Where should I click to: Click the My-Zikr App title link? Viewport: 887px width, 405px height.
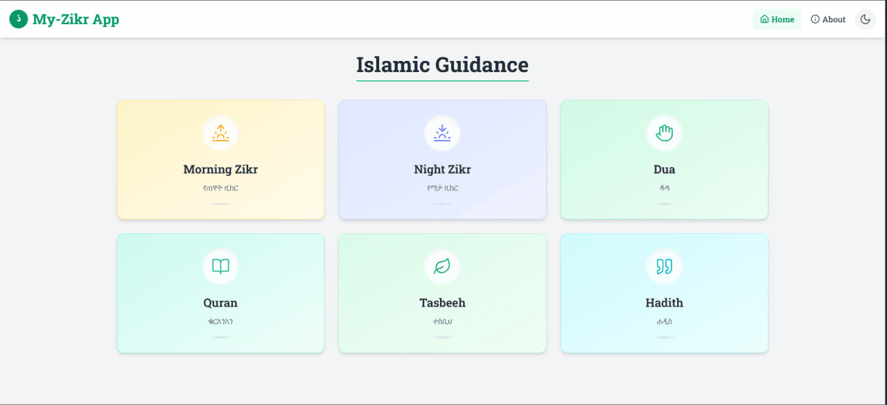click(x=76, y=19)
